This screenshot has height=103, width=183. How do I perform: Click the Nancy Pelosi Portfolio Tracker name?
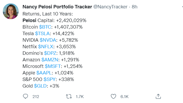(x=57, y=7)
